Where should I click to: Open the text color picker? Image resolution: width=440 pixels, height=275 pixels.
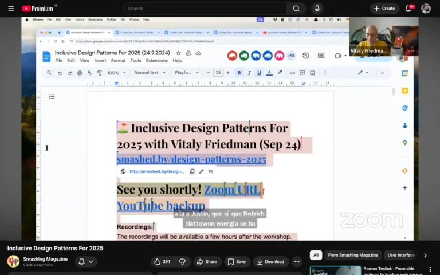pos(269,73)
